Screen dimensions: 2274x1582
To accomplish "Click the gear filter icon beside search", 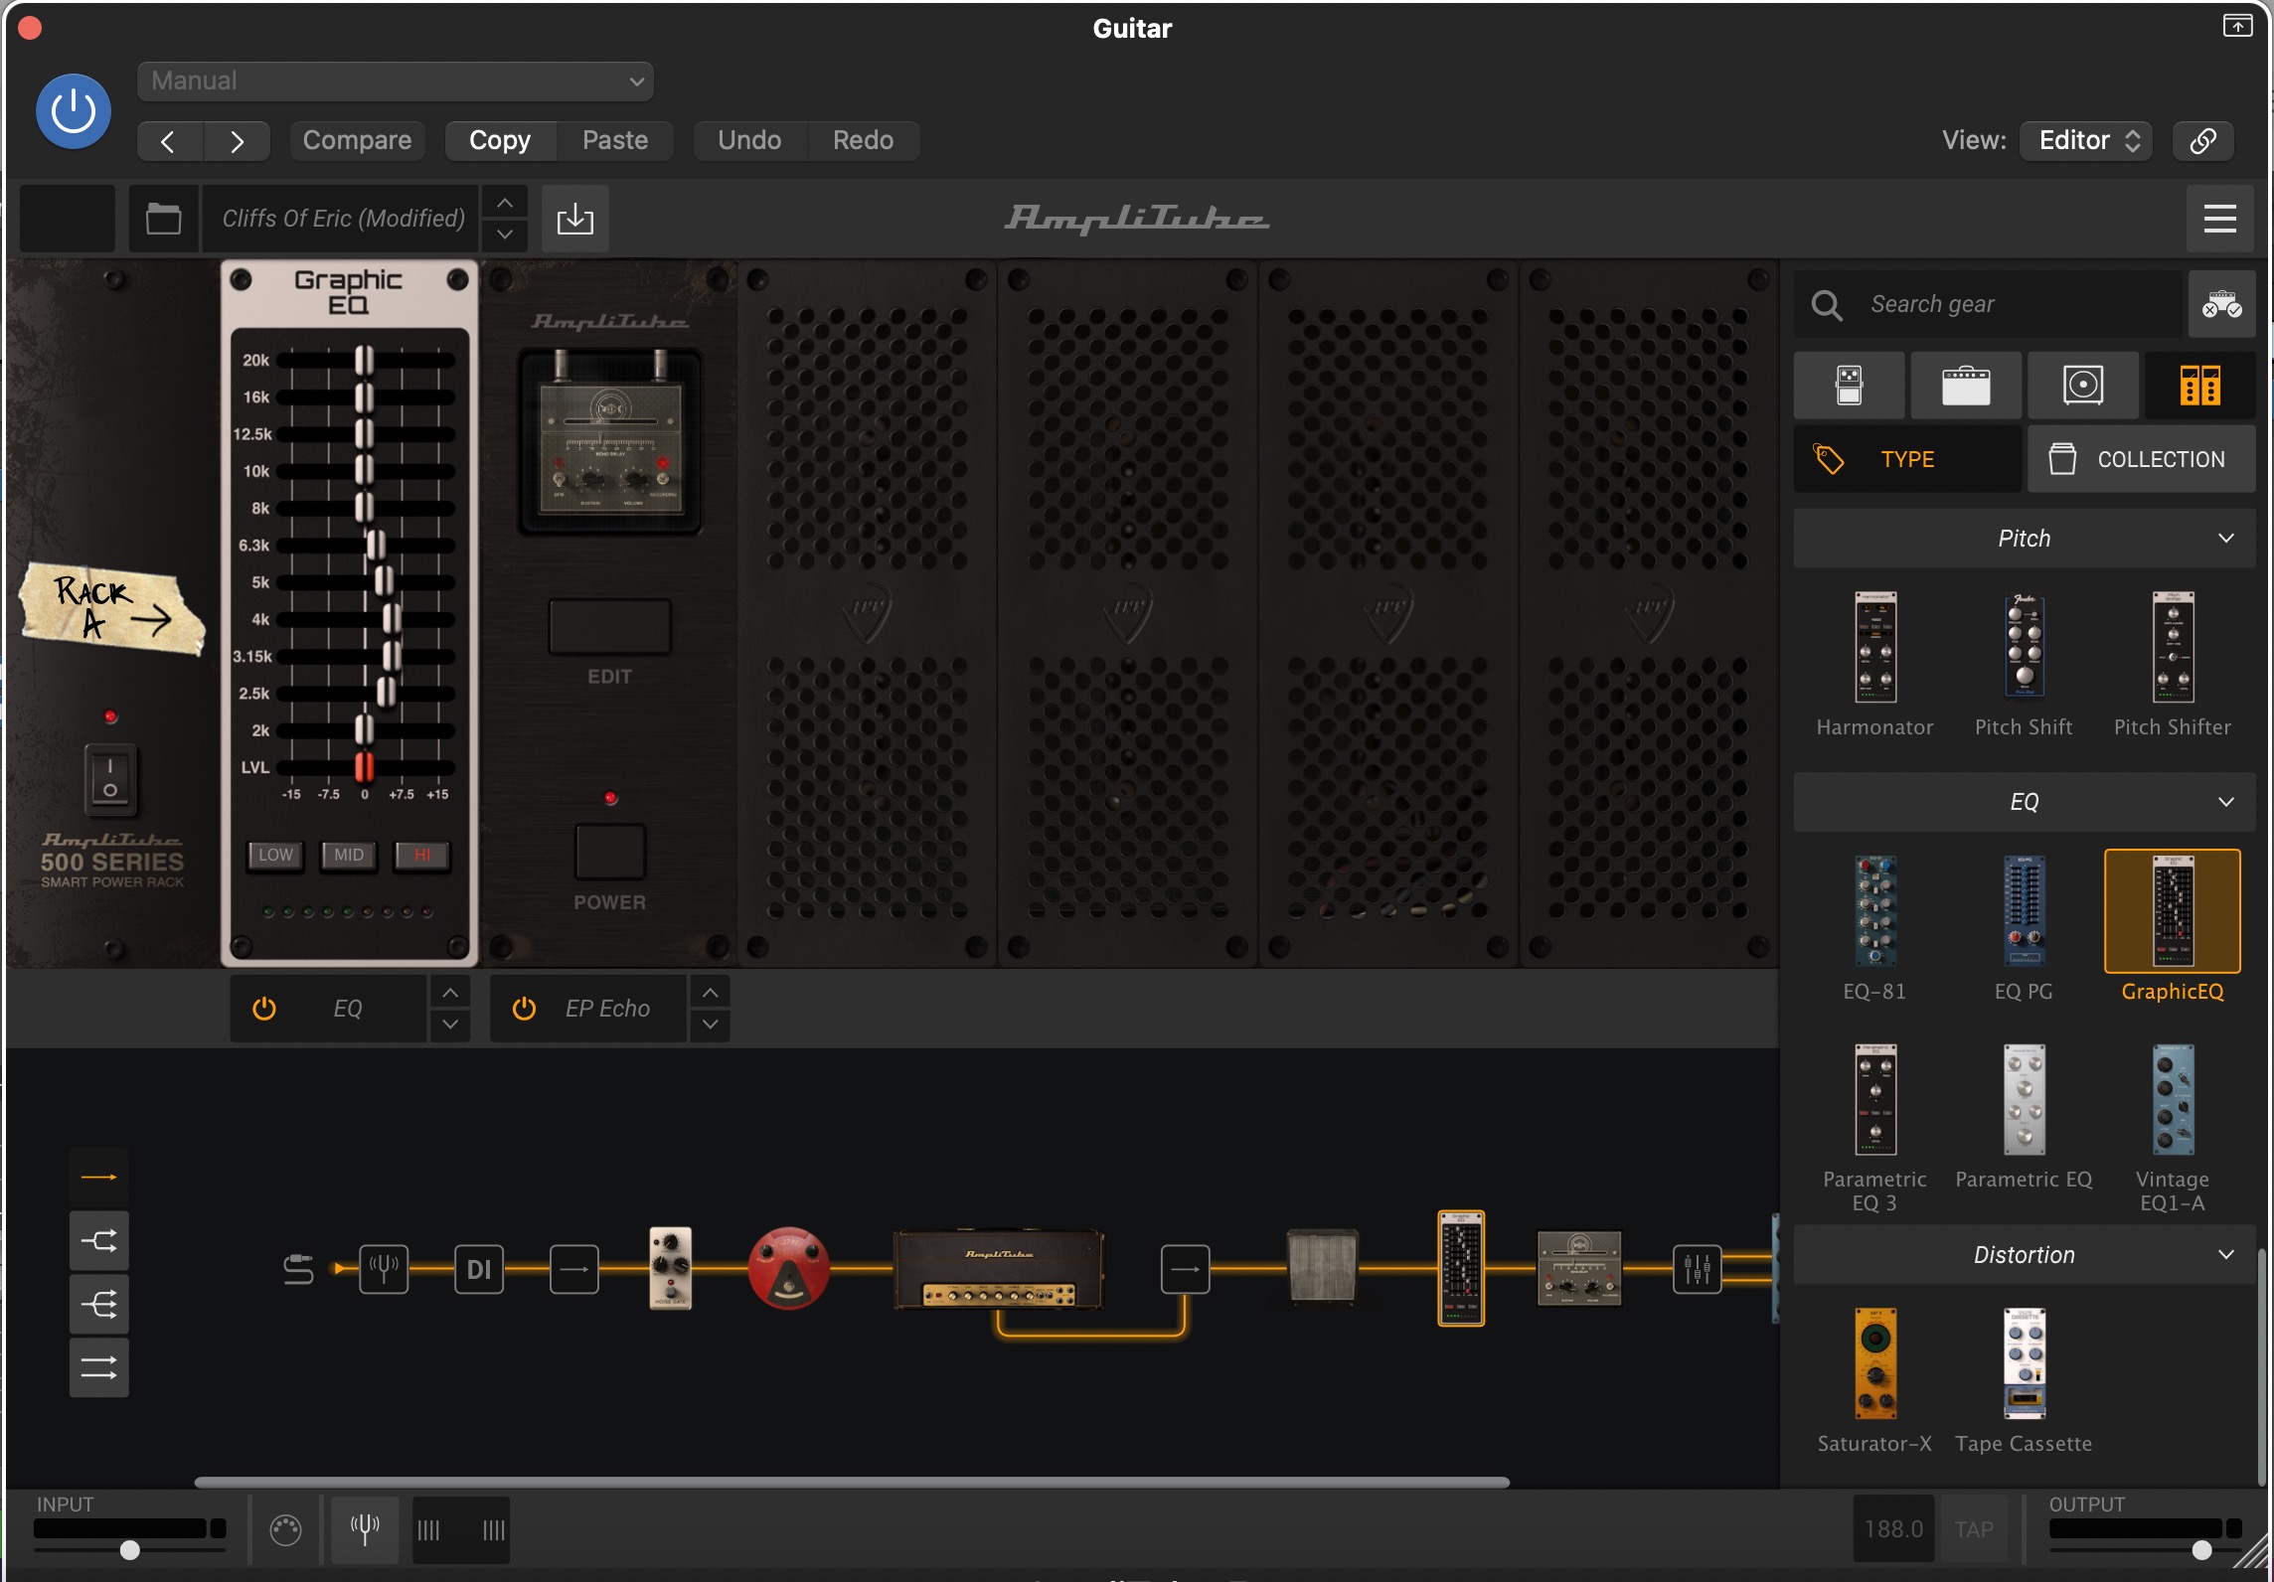I will (x=2221, y=304).
